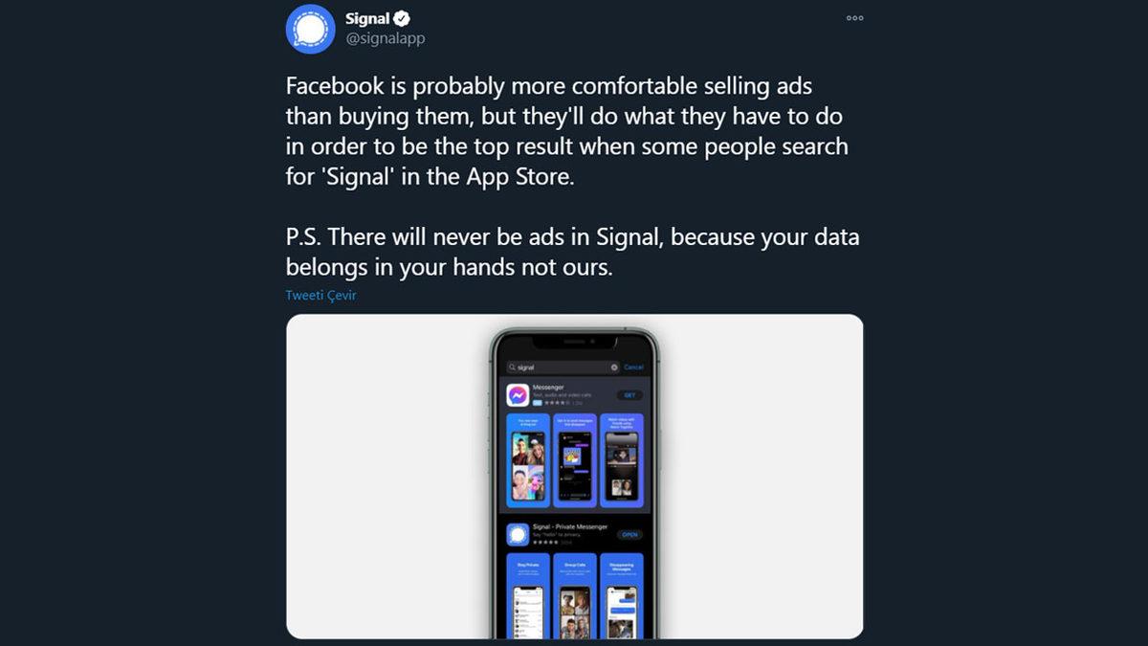Click the Messenger app icon in phone

pyautogui.click(x=518, y=395)
